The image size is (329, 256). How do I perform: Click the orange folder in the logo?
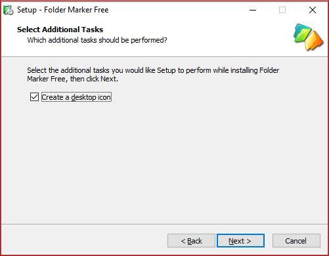(x=315, y=41)
